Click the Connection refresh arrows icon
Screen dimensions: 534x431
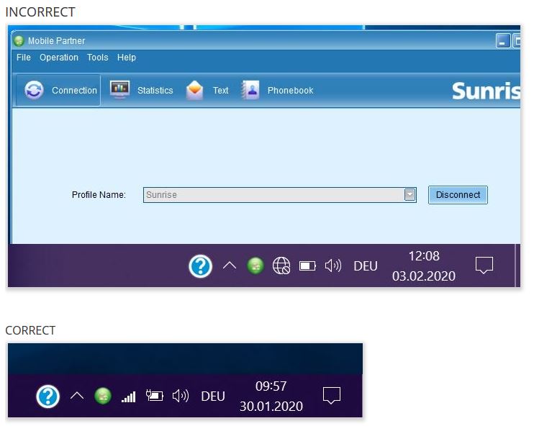click(x=34, y=90)
